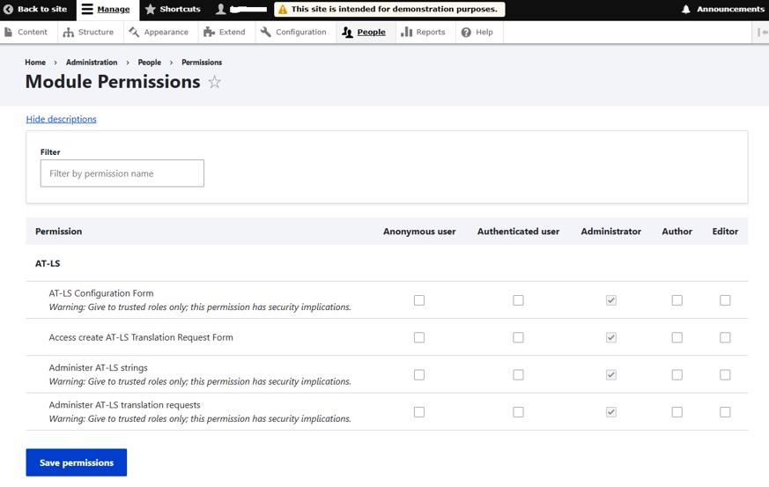The width and height of the screenshot is (769, 487).
Task: Enable Administer AT-LS strings for Editor
Action: 725,374
